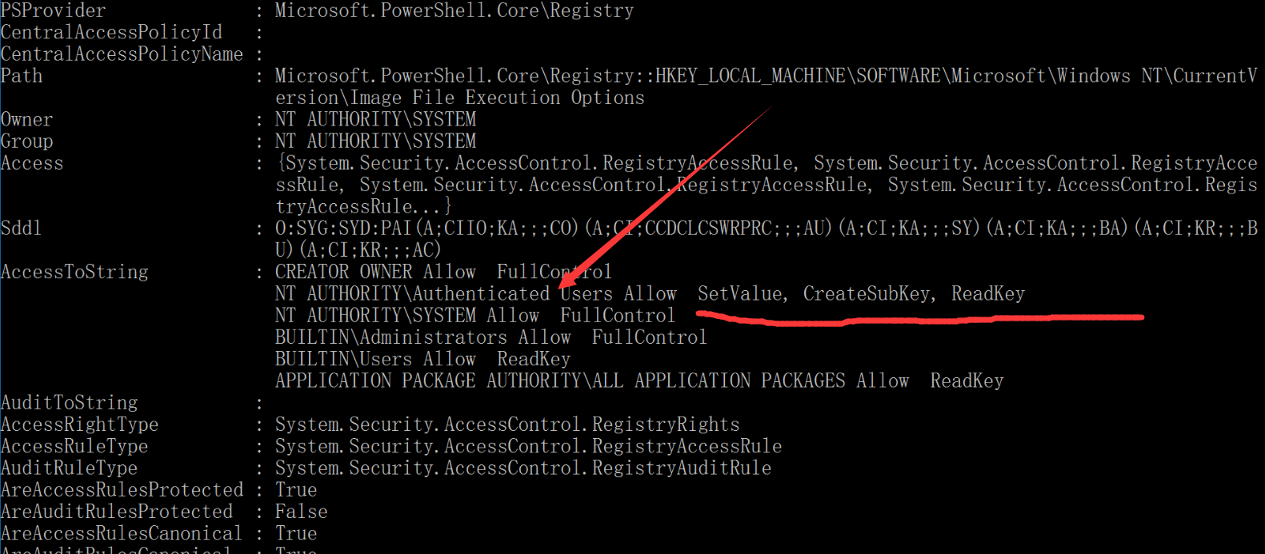Image resolution: width=1265 pixels, height=554 pixels.
Task: Click 'NT AUTHORITY\Authenticated Users' text
Action: 444,293
